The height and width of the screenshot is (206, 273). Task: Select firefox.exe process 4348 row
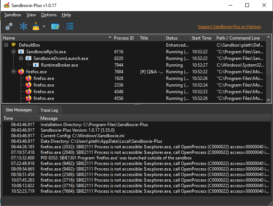pos(44,92)
